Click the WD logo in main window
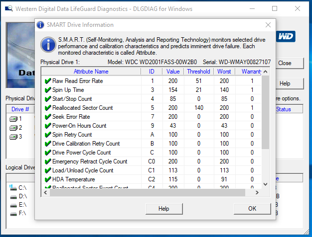Image resolution: width=312 pixels, height=237 pixels. [286, 36]
